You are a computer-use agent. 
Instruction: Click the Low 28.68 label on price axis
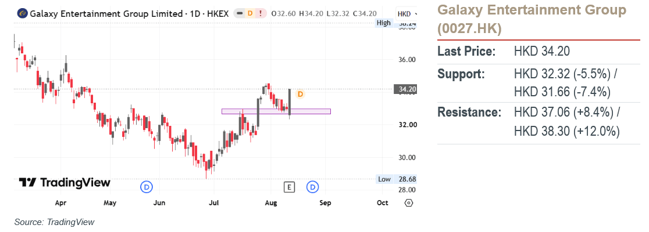tap(397, 179)
